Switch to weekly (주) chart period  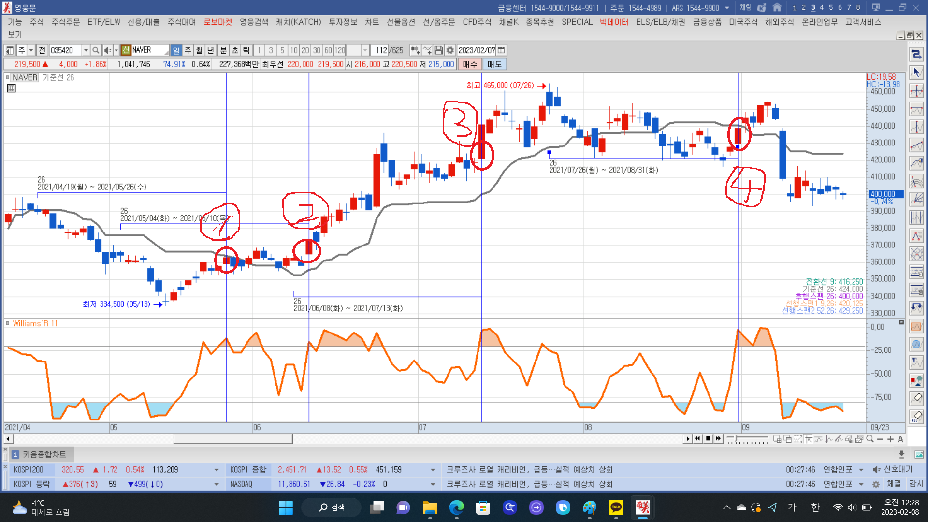click(x=188, y=50)
